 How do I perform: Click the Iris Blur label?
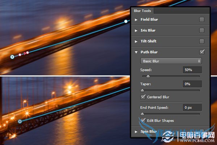pos(148,30)
